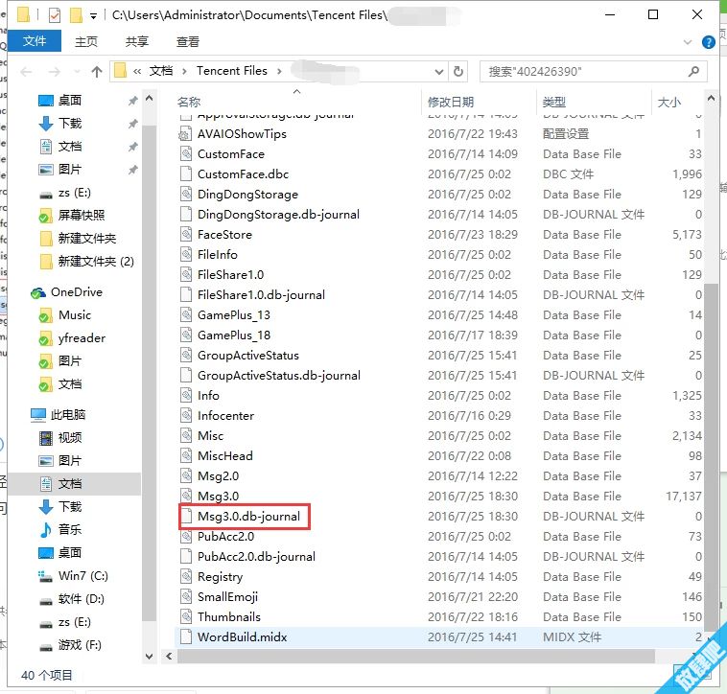
Task: Select the FaceStore file icon
Action: [x=185, y=235]
